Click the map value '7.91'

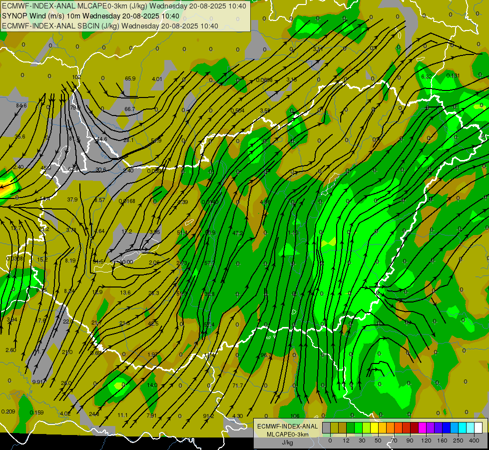click(151, 415)
